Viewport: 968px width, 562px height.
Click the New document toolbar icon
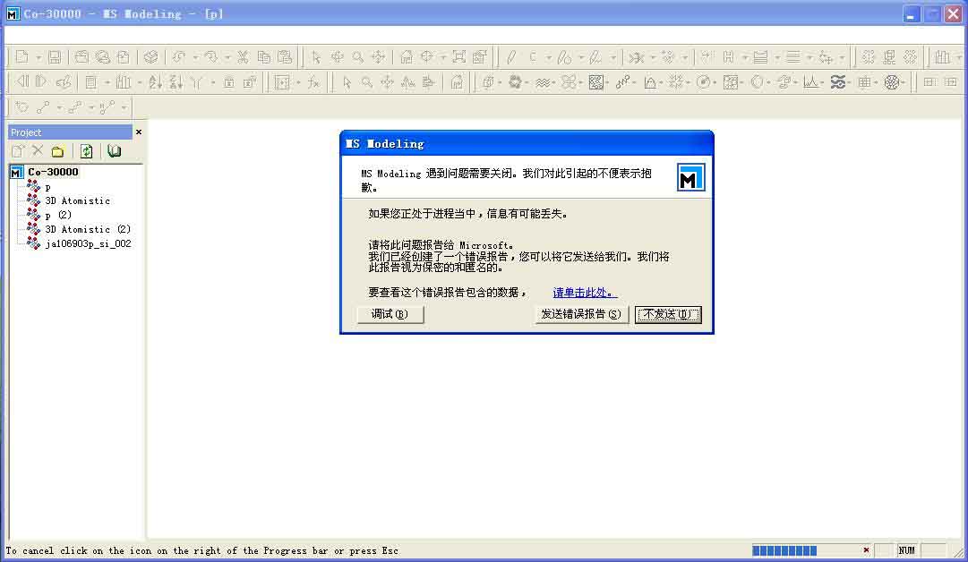click(x=22, y=57)
